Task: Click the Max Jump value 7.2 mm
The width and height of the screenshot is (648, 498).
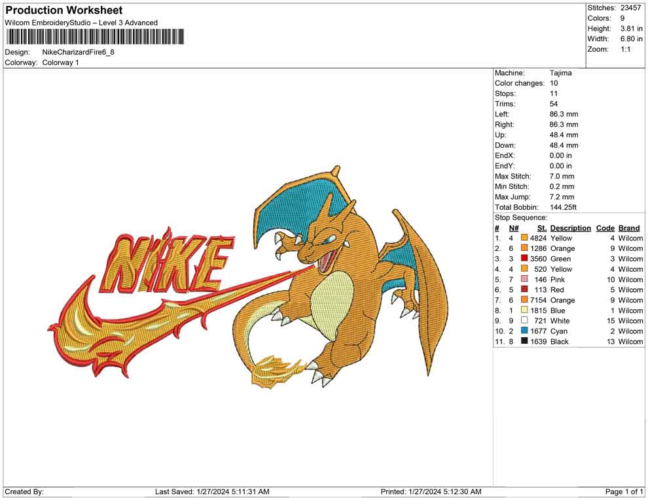Action: [562, 197]
